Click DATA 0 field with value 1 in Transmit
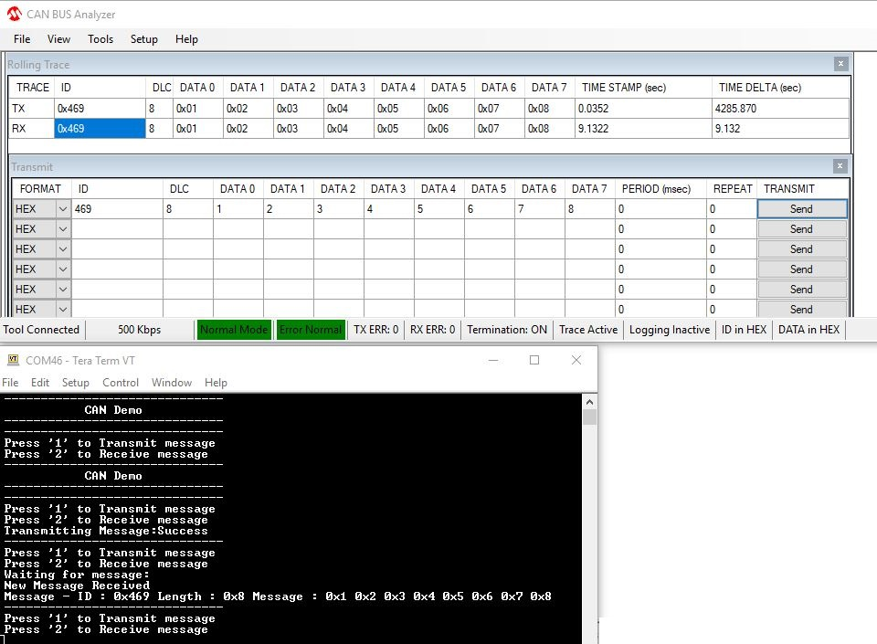Viewport: 877px width, 644px height. coord(238,209)
